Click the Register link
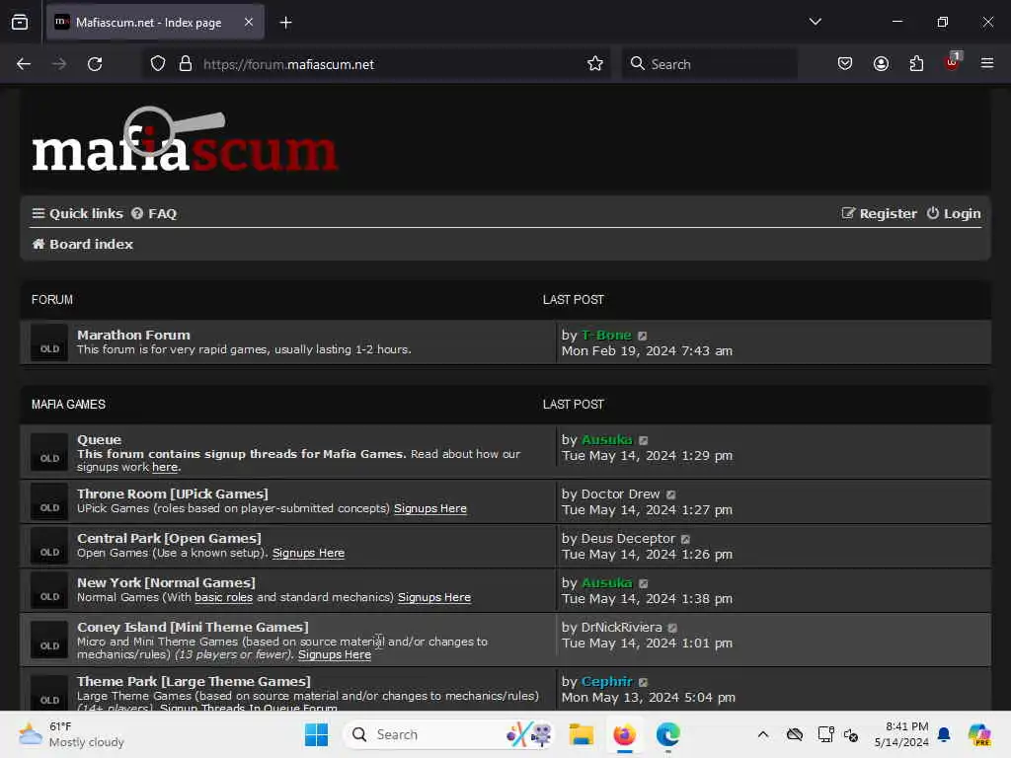1011x758 pixels. (880, 213)
